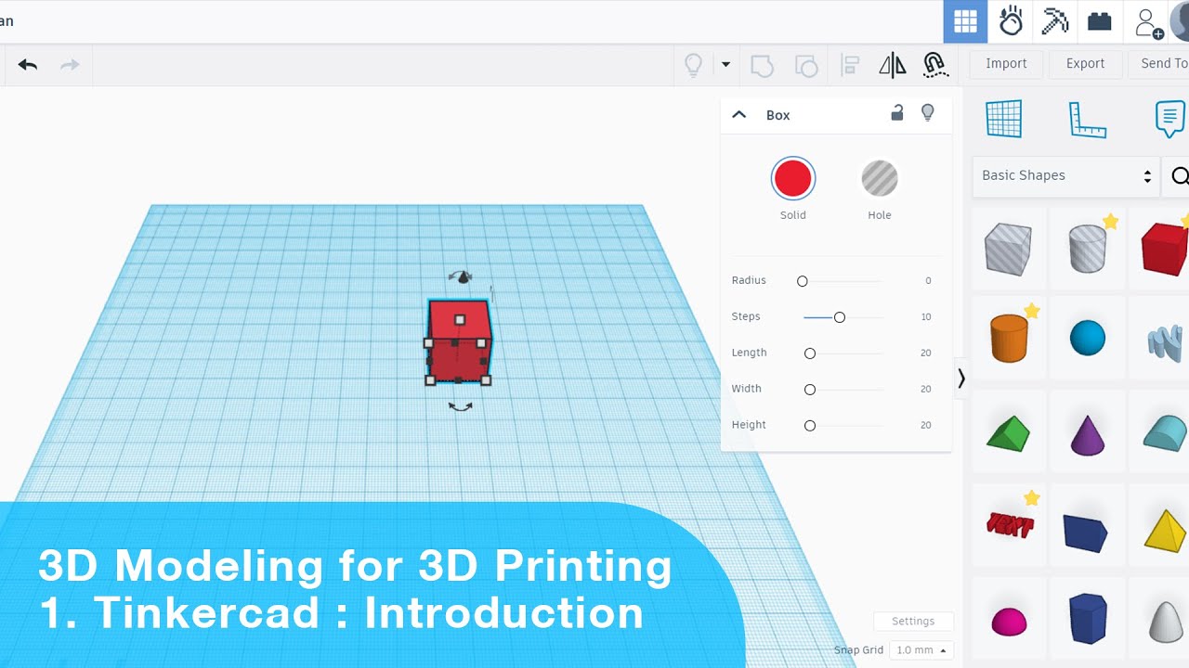Click the Width slider handle
Screen dimensions: 1189x668
pyautogui.click(x=810, y=390)
